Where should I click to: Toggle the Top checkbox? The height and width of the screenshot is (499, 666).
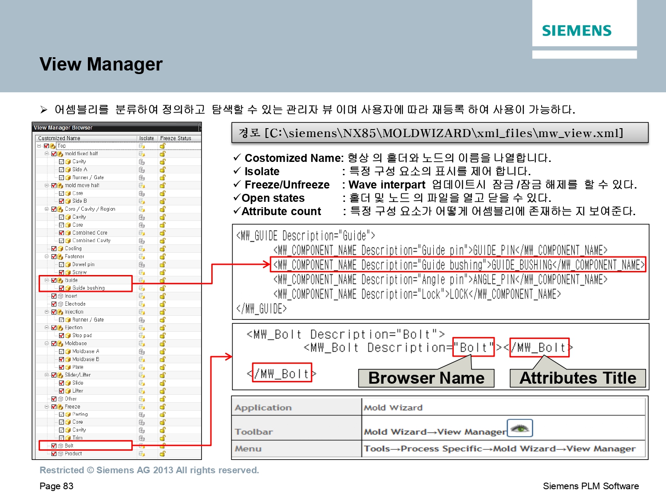[46, 146]
